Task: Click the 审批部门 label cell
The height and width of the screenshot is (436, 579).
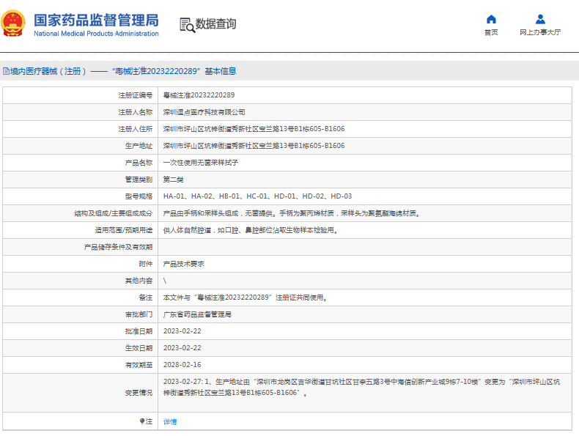Action: (80, 314)
